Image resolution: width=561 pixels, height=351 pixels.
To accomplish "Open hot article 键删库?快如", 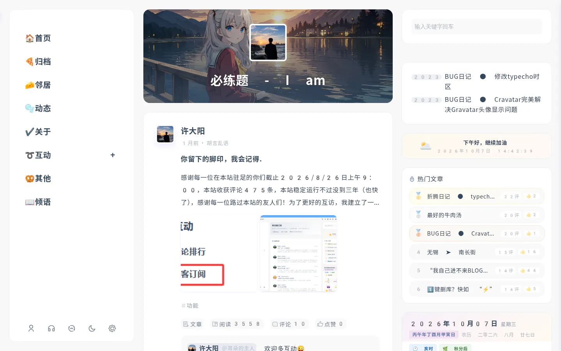I will click(477, 289).
